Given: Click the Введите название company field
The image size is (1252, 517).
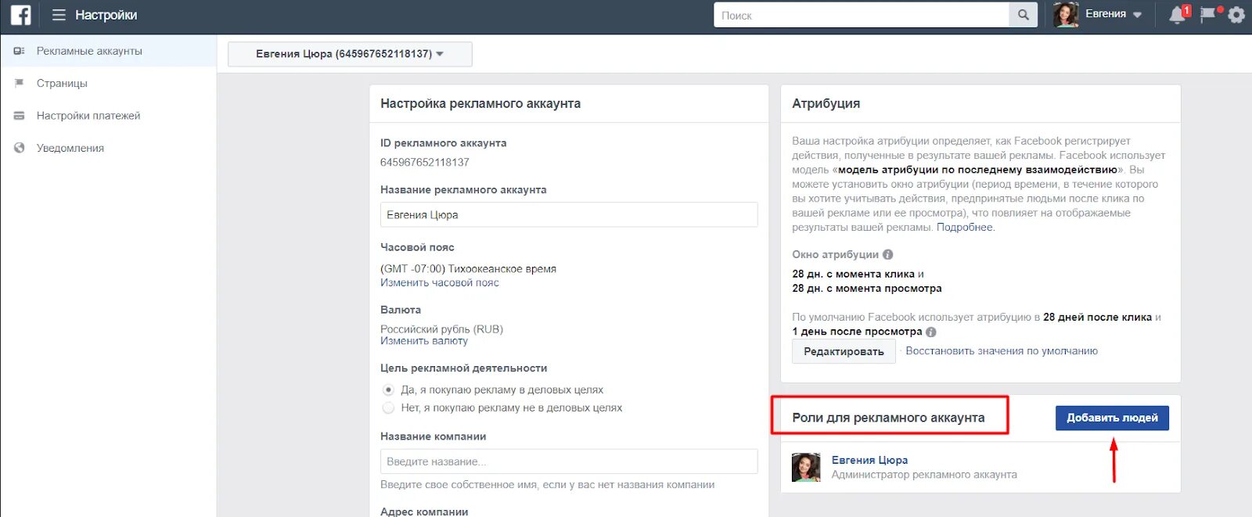Looking at the screenshot, I should click(x=569, y=461).
